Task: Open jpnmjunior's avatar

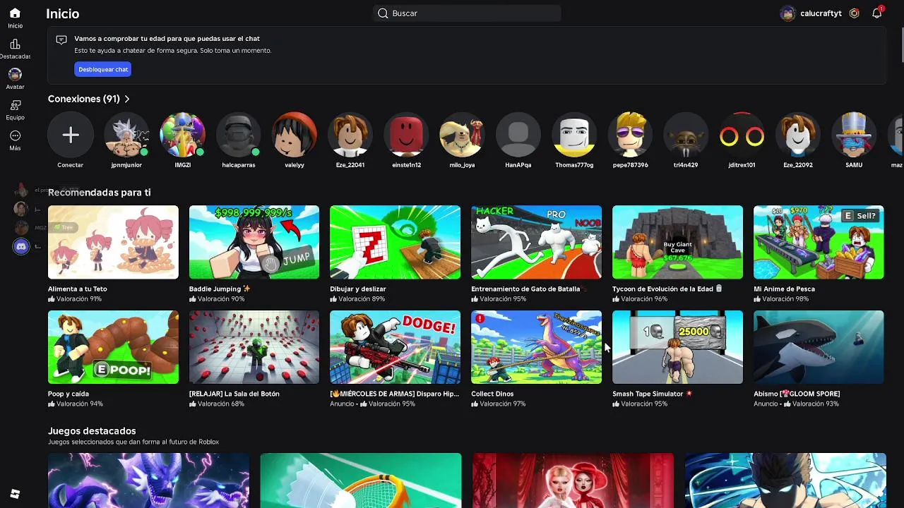Action: [126, 135]
